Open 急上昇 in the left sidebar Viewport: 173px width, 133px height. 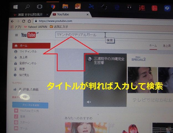(21, 57)
